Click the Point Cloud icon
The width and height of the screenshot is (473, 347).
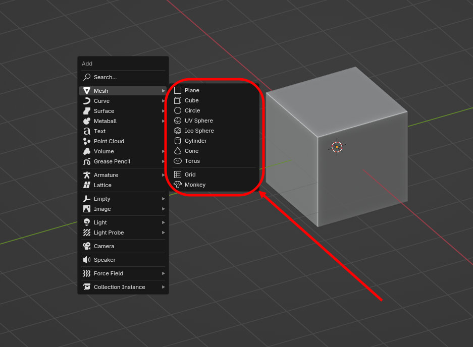[x=87, y=141]
